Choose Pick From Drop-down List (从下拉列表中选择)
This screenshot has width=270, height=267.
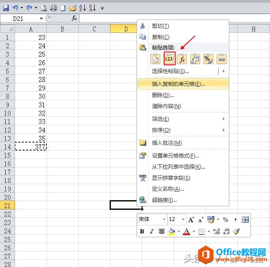click(183, 167)
